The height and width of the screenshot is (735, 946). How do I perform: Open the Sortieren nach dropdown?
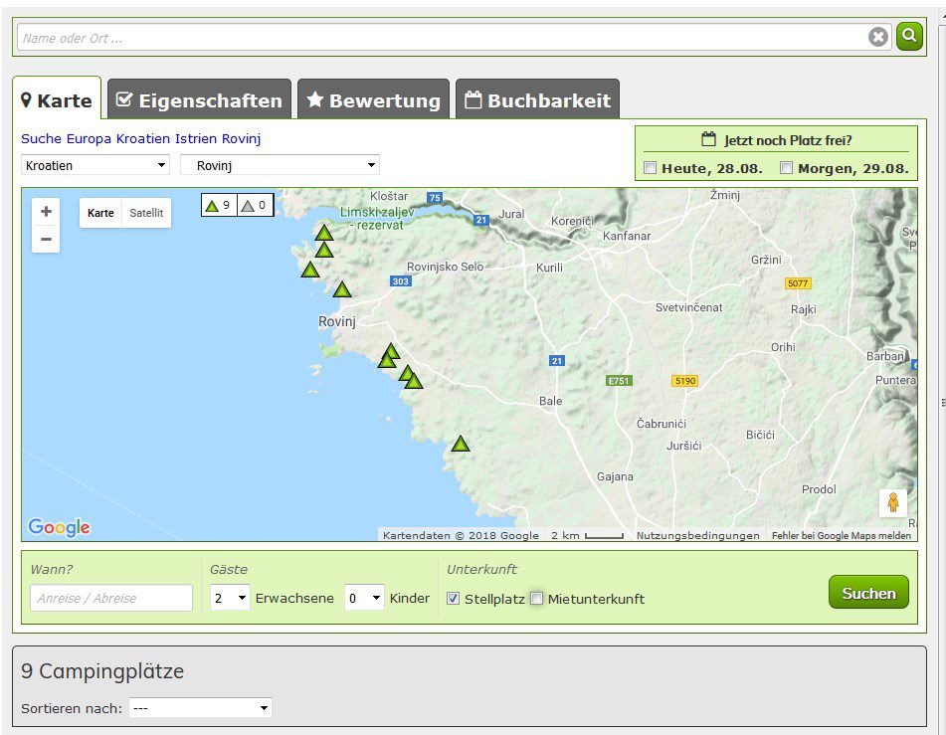pyautogui.click(x=200, y=708)
